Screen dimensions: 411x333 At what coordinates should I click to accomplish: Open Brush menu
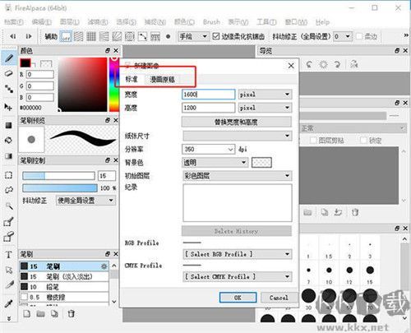(211, 22)
